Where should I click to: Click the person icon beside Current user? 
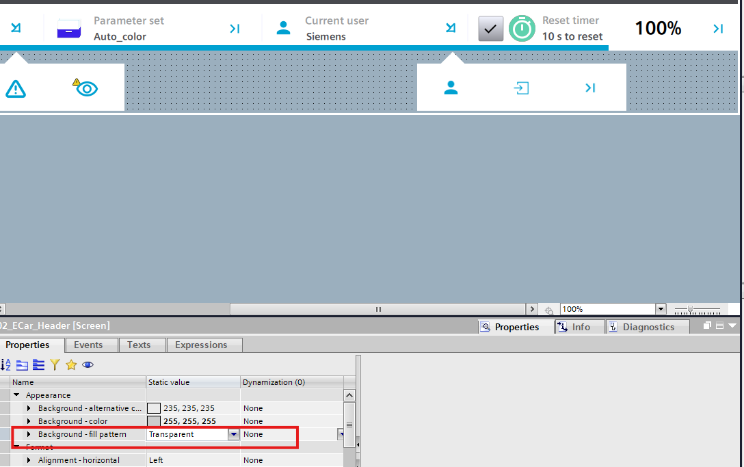click(x=283, y=28)
